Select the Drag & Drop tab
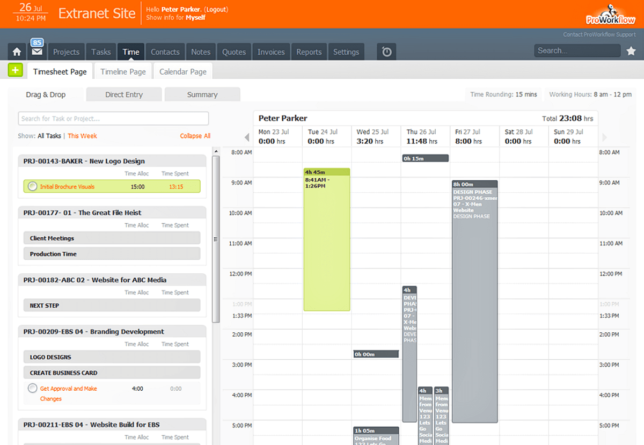The image size is (644, 445). [x=46, y=94]
